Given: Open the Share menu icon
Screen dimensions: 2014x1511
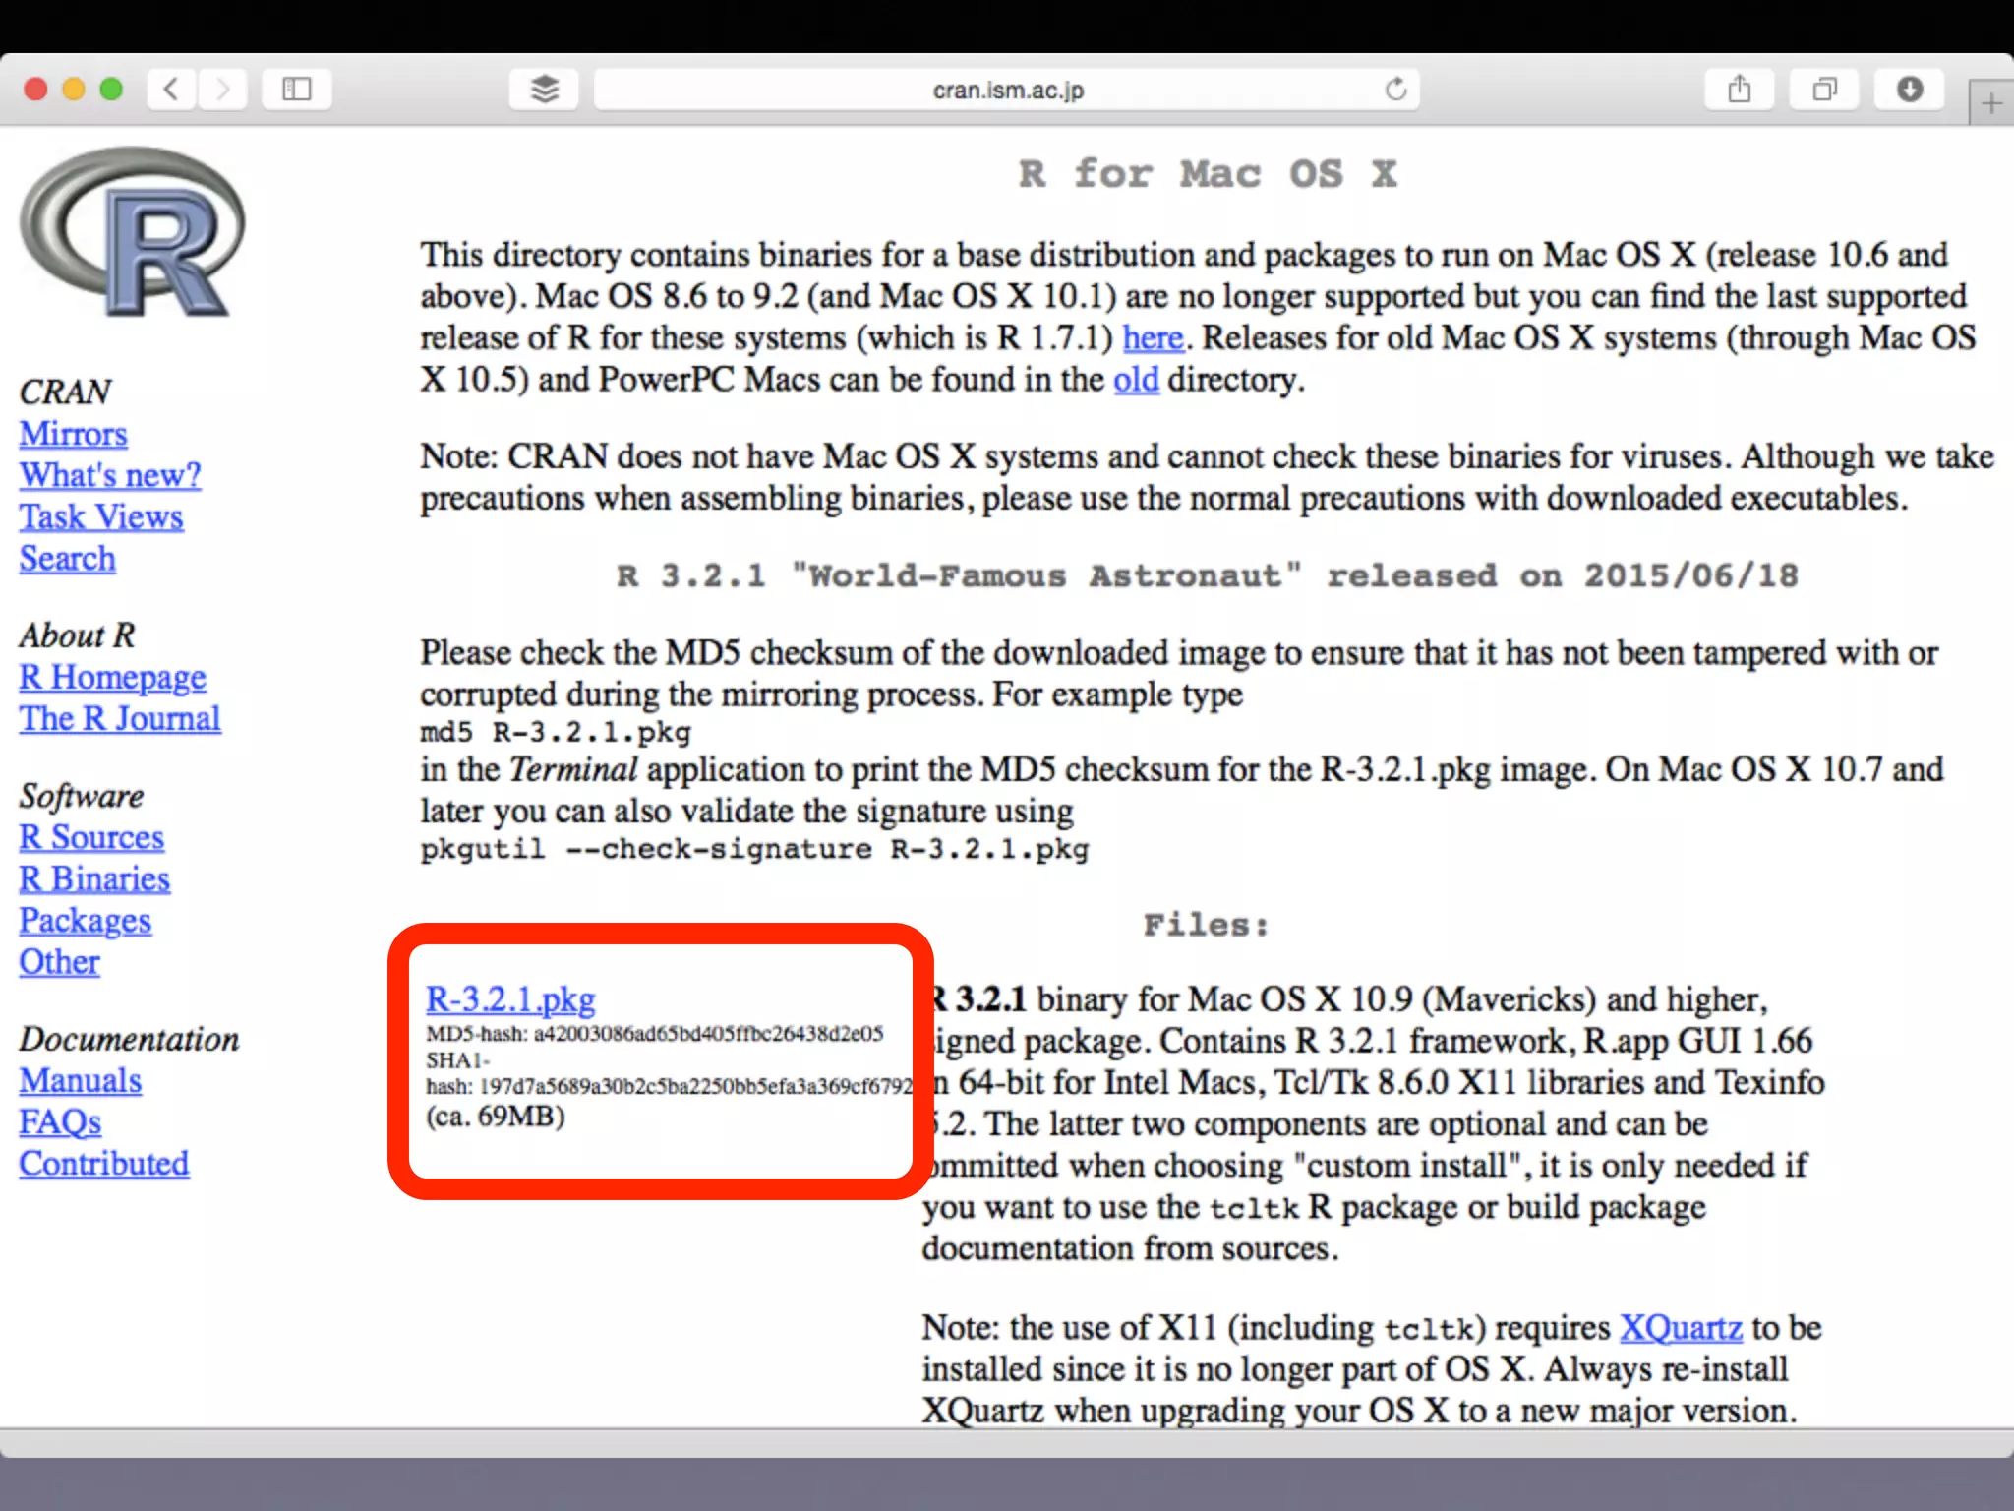Looking at the screenshot, I should (1739, 90).
